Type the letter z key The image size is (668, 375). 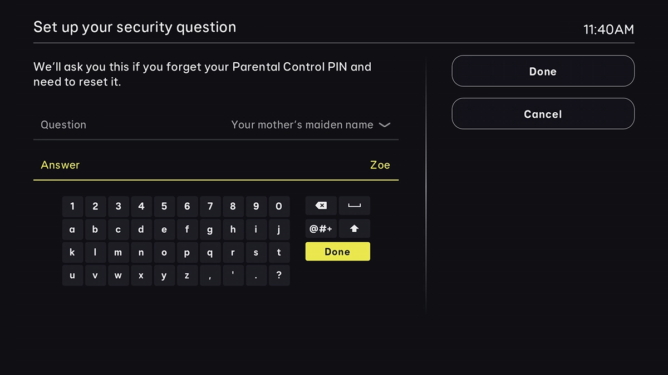(x=187, y=275)
